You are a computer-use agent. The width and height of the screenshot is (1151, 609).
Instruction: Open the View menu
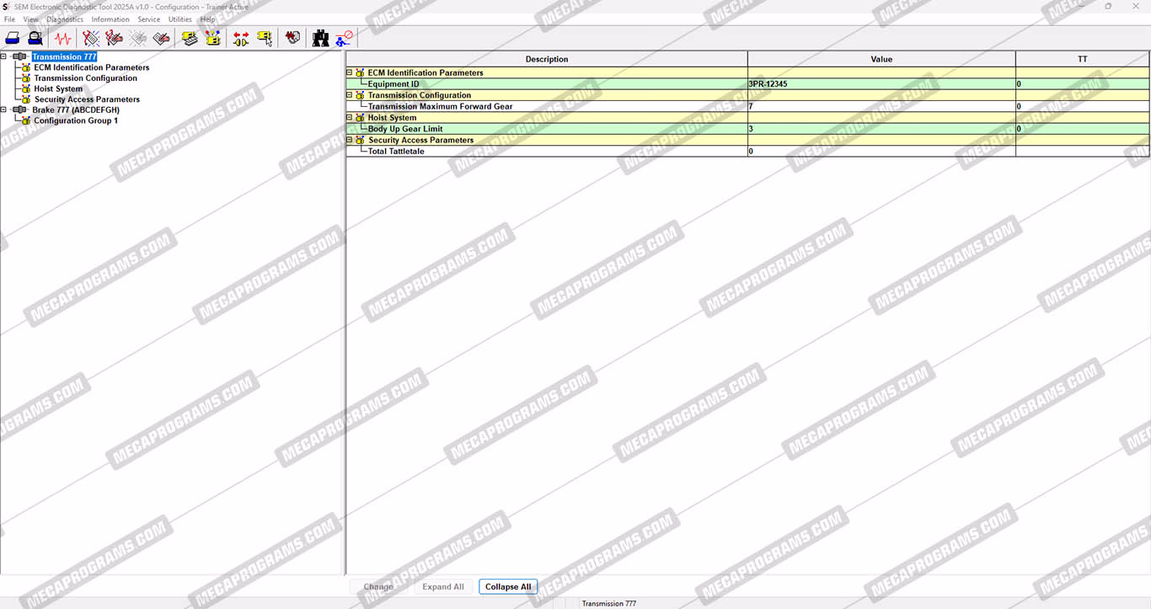coord(31,19)
